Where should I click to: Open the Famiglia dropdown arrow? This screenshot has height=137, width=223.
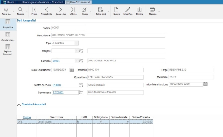pos(77,61)
